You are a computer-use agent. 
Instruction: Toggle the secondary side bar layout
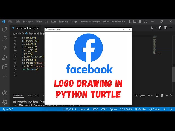[139, 21]
